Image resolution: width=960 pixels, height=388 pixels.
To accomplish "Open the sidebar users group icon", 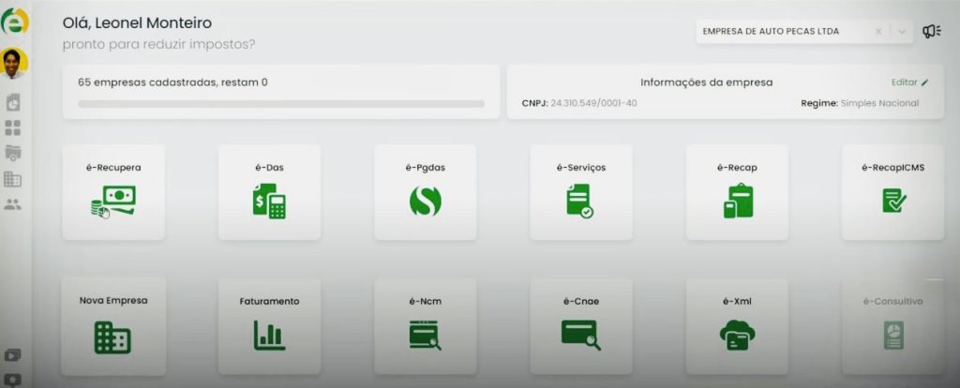I will click(12, 204).
